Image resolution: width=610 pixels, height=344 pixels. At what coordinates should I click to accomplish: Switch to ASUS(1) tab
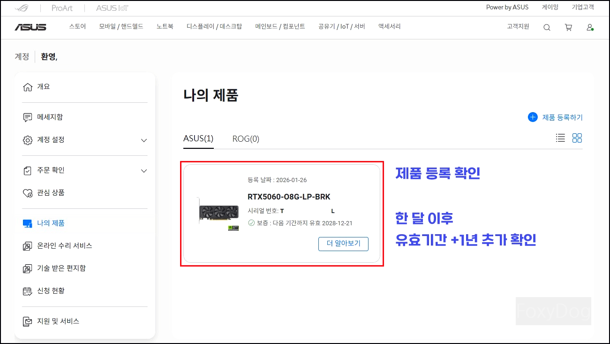click(x=198, y=138)
